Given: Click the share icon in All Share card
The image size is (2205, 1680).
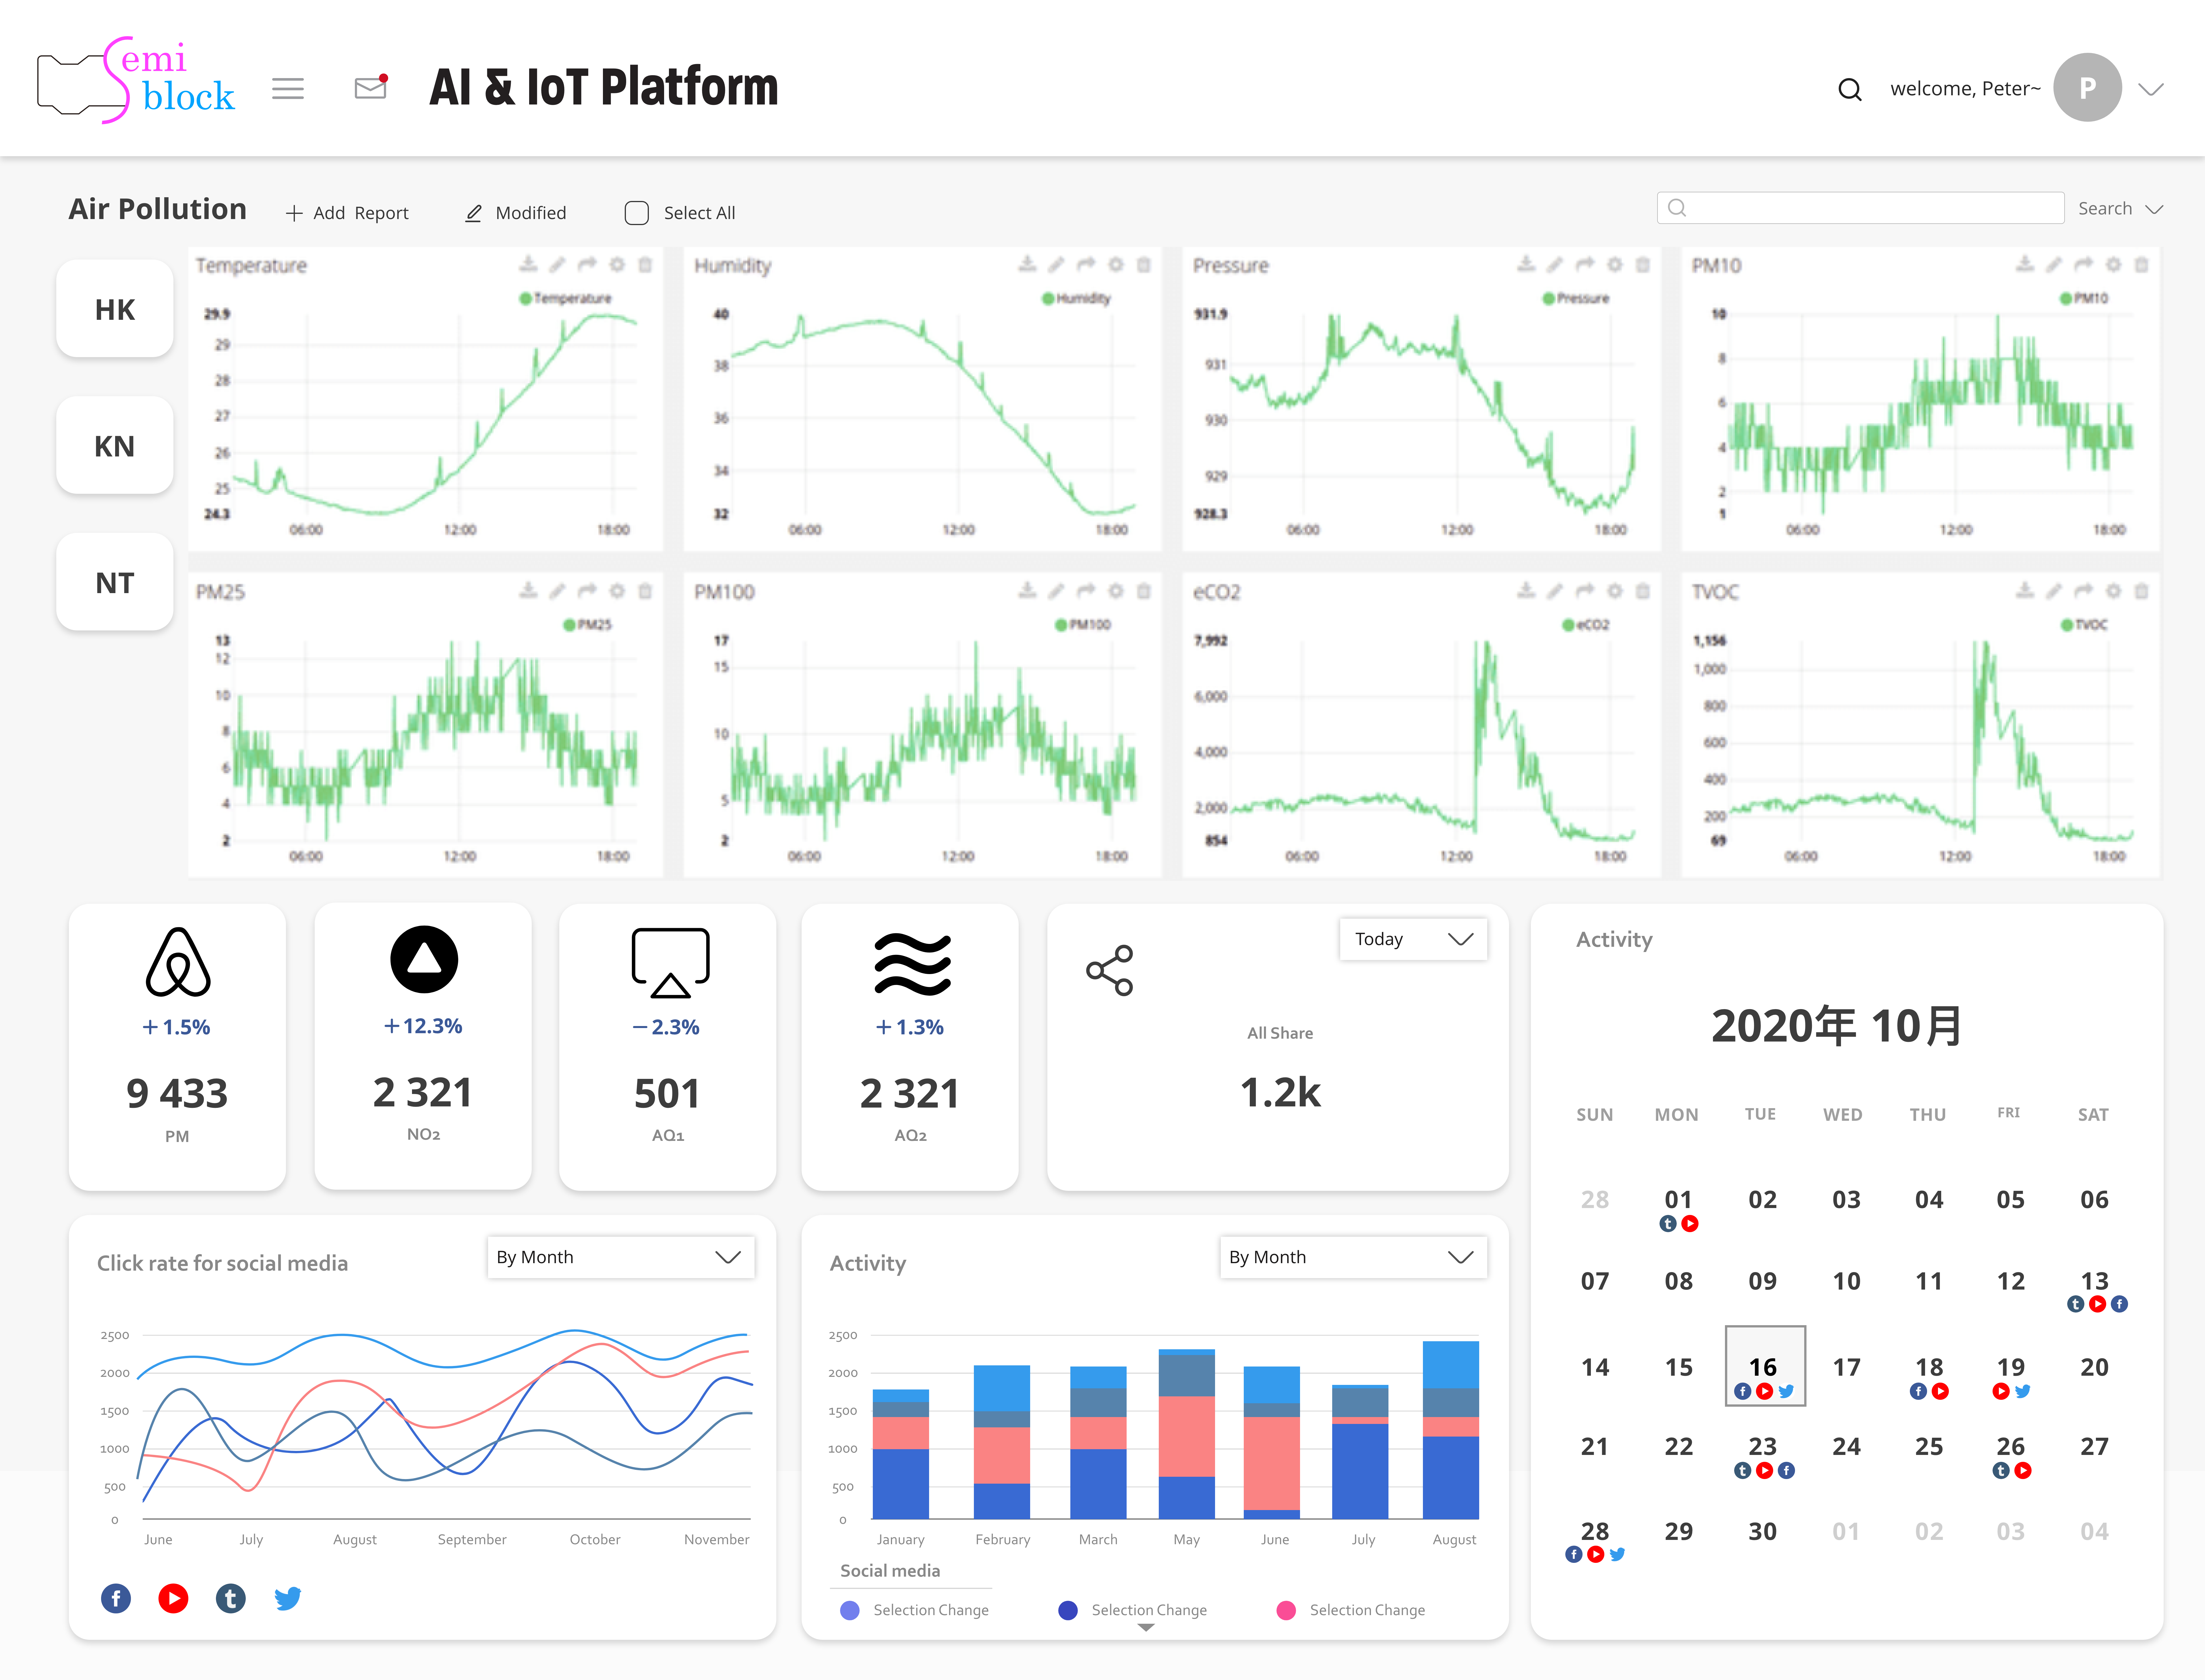Looking at the screenshot, I should tap(1110, 970).
